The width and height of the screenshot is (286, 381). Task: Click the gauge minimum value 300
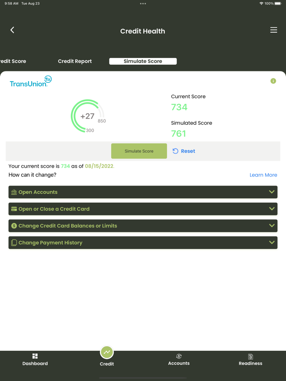(90, 131)
